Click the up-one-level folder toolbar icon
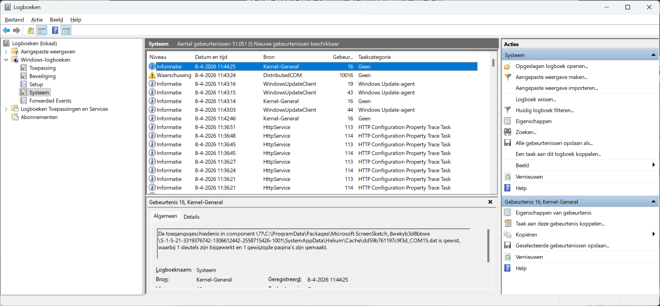The width and height of the screenshot is (660, 306). tap(31, 30)
